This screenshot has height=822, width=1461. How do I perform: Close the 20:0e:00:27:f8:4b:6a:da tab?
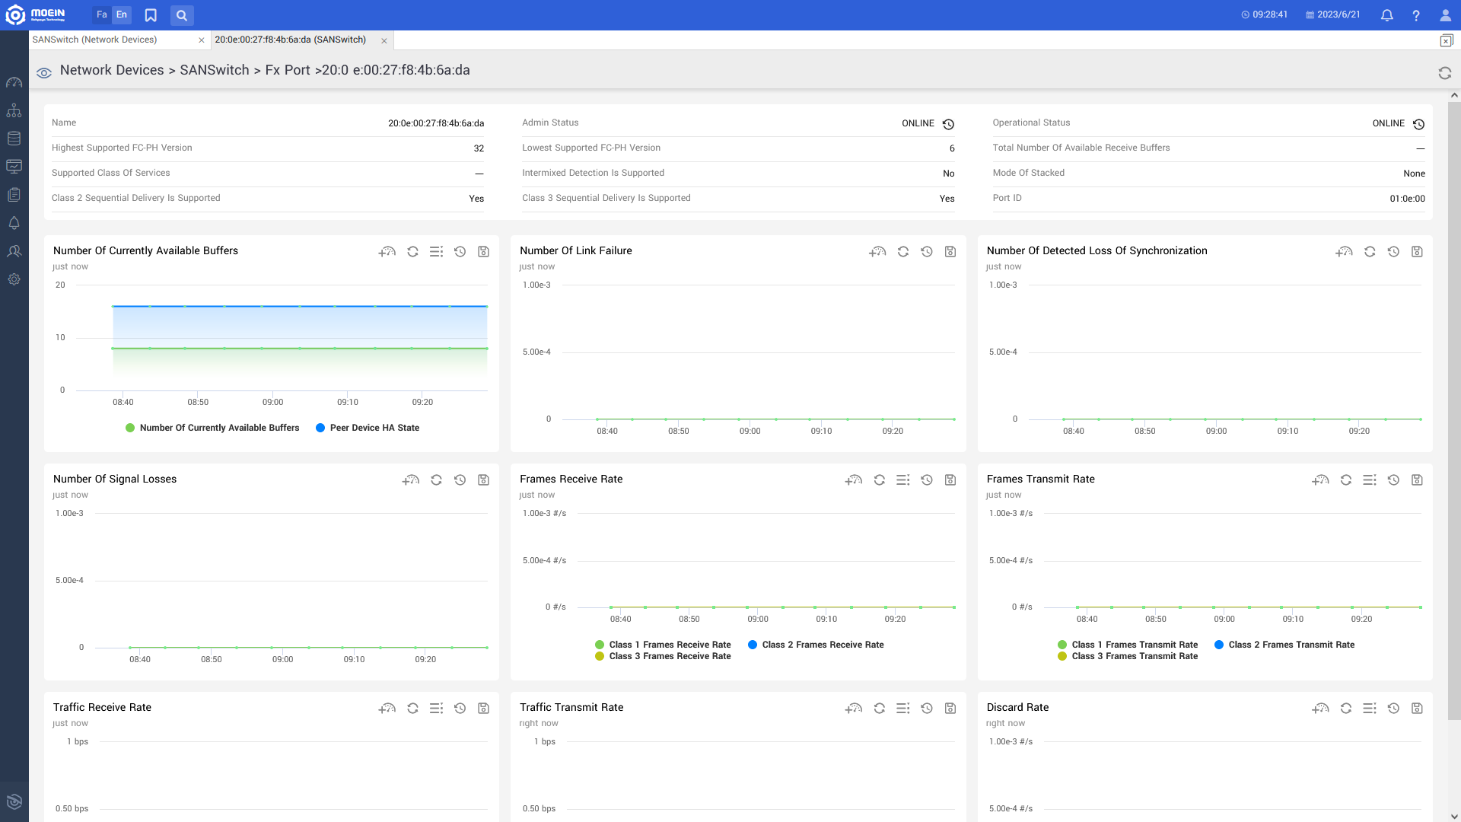tap(384, 41)
